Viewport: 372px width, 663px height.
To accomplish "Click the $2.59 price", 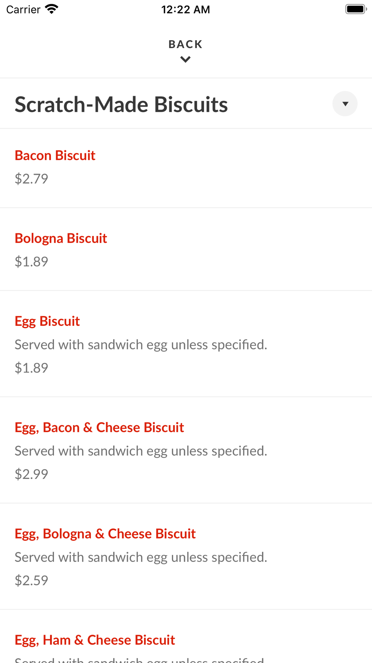I will pos(31,580).
